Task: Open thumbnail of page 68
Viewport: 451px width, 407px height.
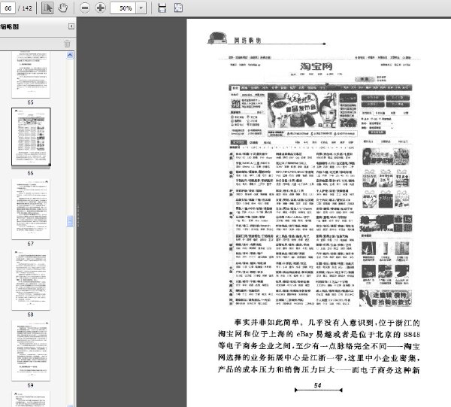Action: [x=31, y=280]
